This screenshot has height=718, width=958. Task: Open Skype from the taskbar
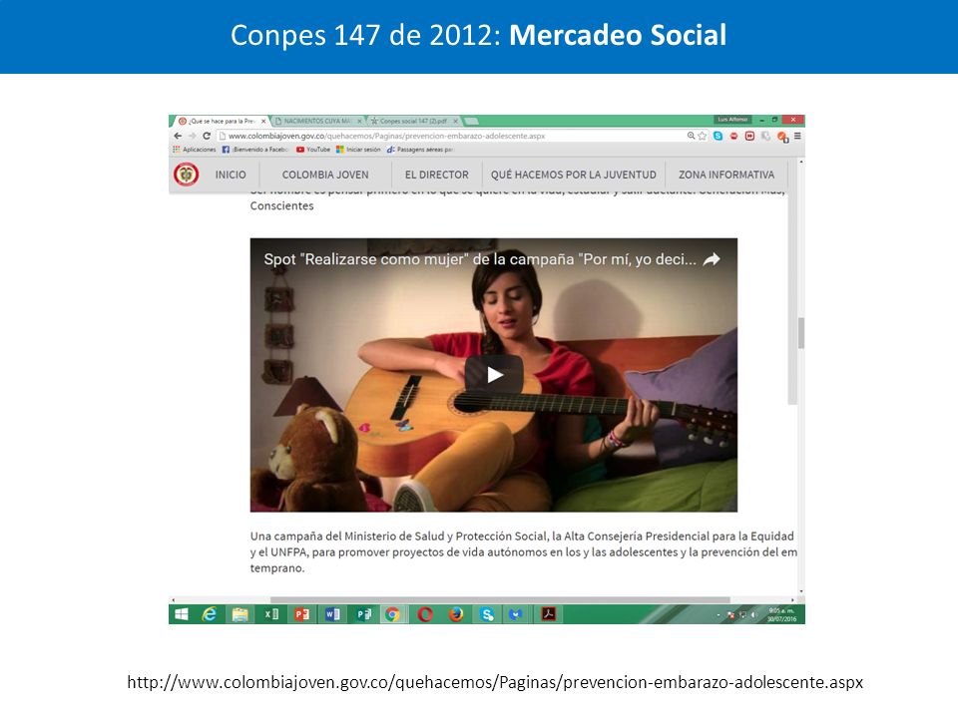[487, 614]
